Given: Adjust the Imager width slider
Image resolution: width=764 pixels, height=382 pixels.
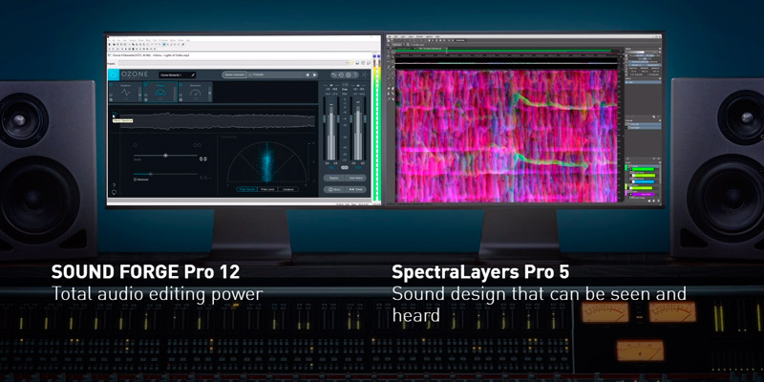Looking at the screenshot, I should [x=165, y=156].
